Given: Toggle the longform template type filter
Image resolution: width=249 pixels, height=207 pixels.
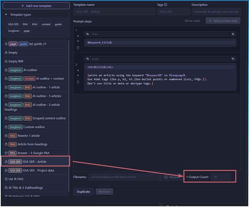Looking at the screenshot, I should [14, 31].
